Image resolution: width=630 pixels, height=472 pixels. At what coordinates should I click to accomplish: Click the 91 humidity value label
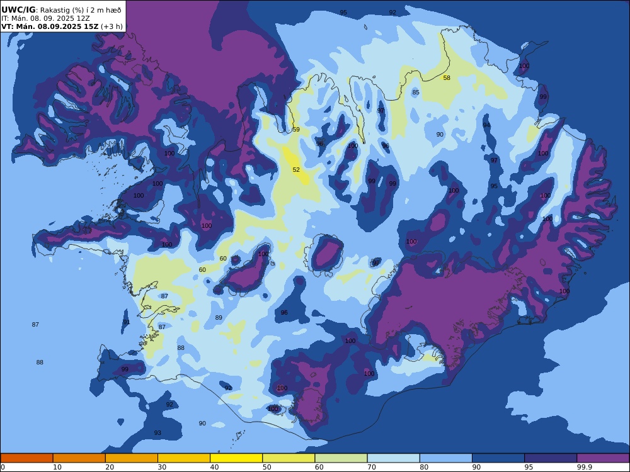127,322
